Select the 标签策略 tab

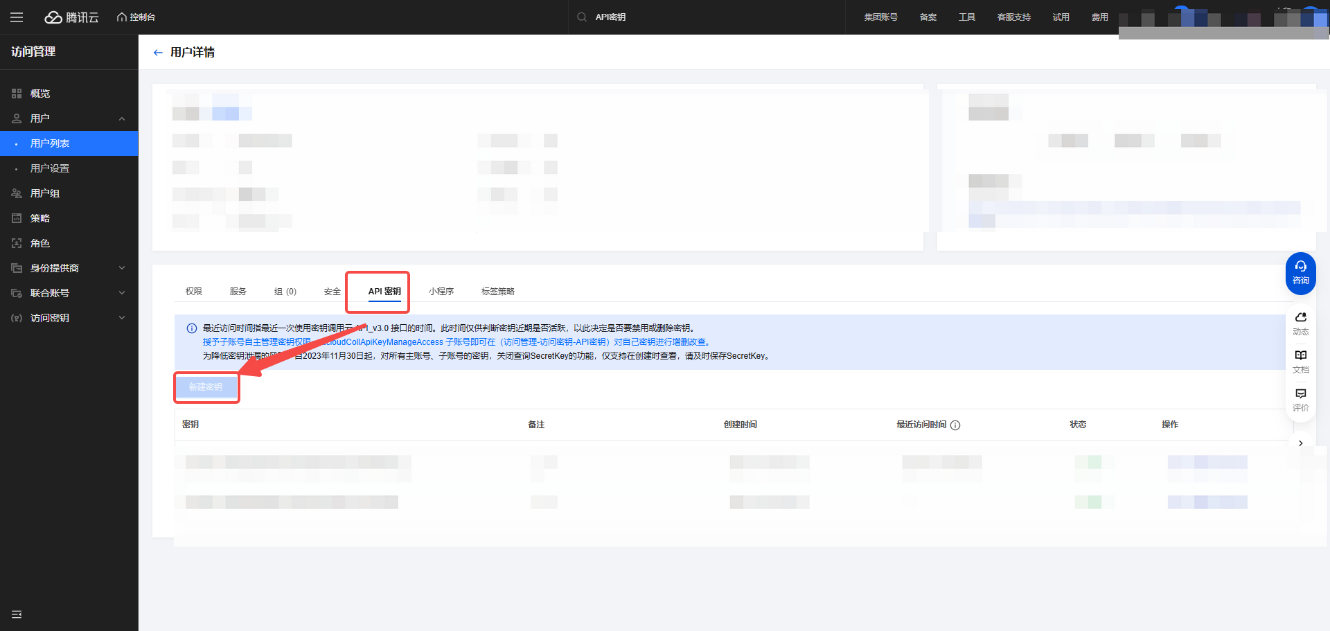[x=497, y=292]
